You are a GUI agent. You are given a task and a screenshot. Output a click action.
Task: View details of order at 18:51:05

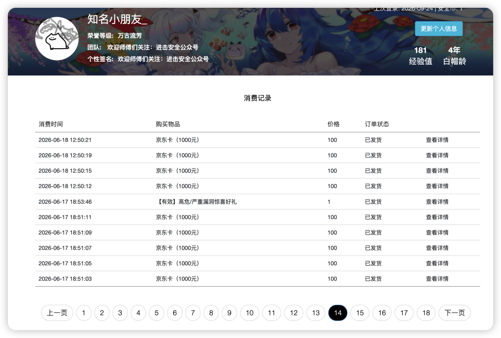point(437,263)
